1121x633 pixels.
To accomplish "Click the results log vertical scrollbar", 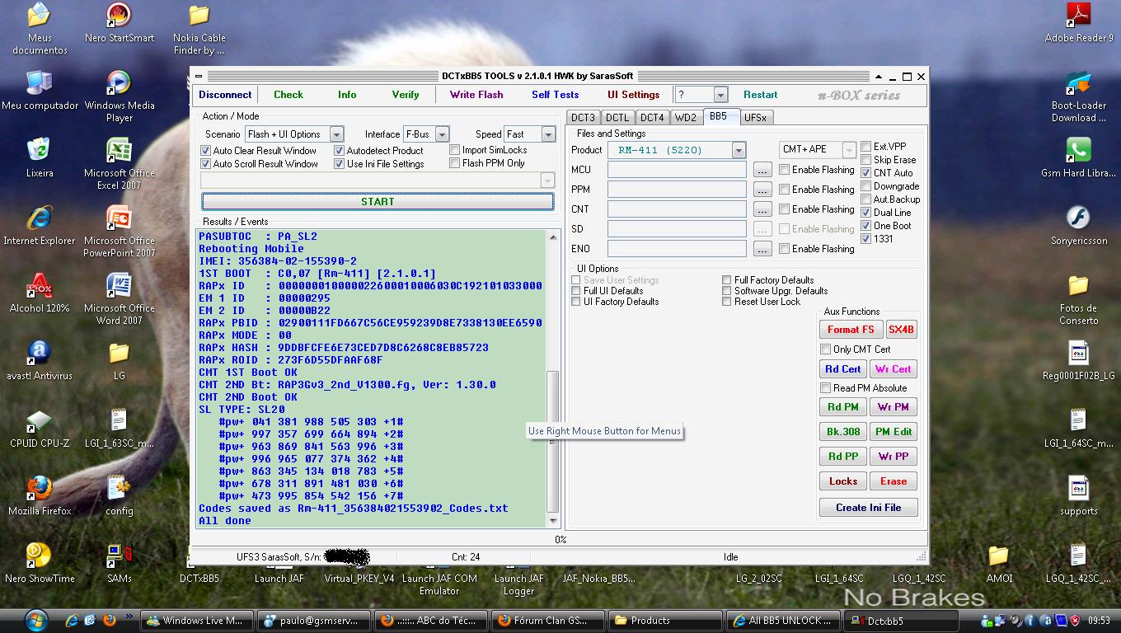I will coord(553,378).
